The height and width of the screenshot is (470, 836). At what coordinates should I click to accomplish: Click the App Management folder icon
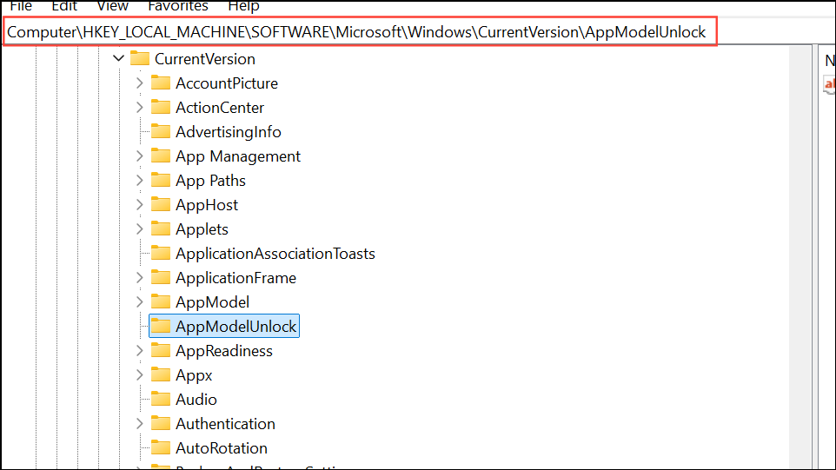(161, 156)
